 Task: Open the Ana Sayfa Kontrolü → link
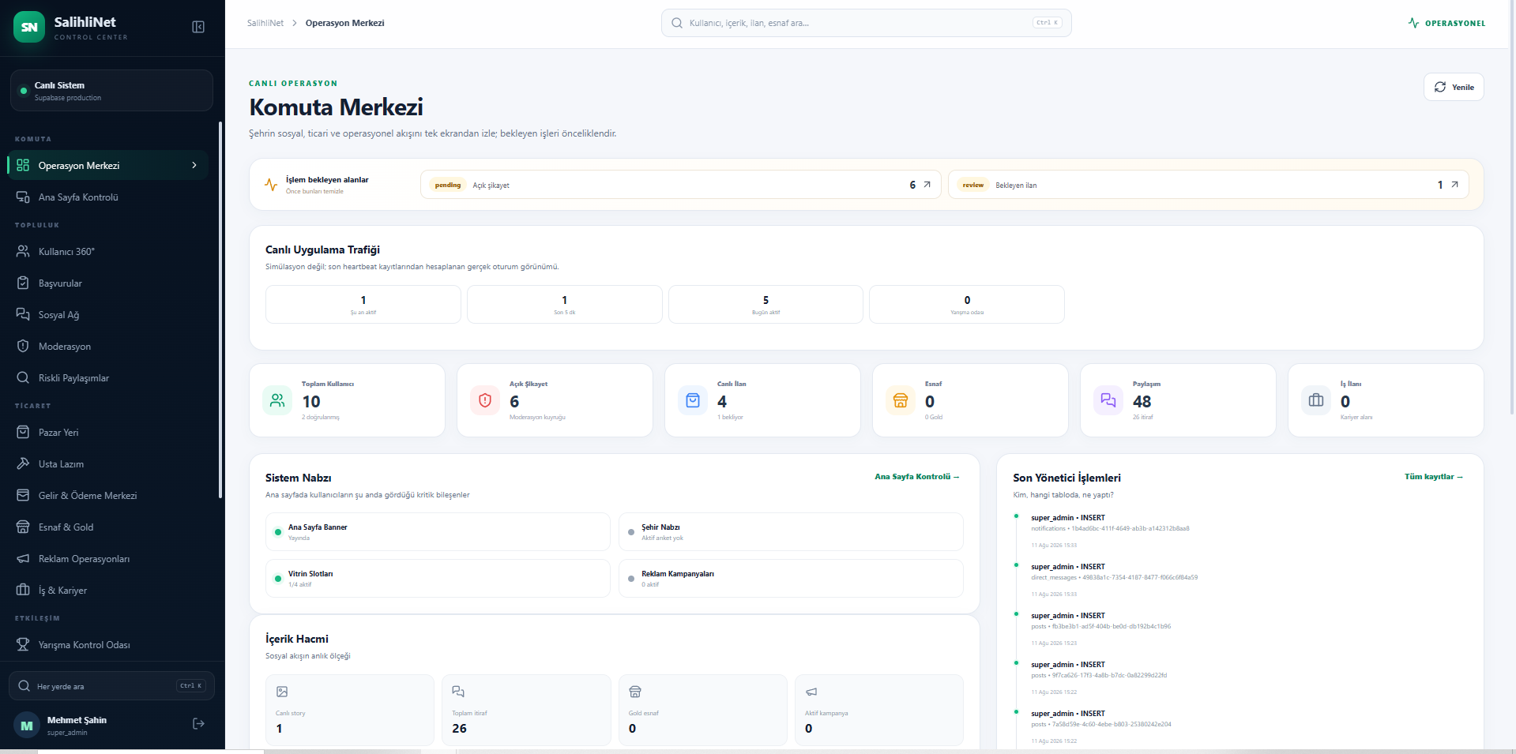click(x=916, y=477)
